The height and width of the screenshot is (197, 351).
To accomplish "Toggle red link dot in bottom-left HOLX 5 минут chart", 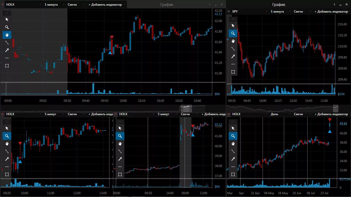I will tap(3, 114).
